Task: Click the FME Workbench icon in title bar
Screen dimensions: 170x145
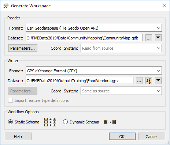Action: (6, 6)
